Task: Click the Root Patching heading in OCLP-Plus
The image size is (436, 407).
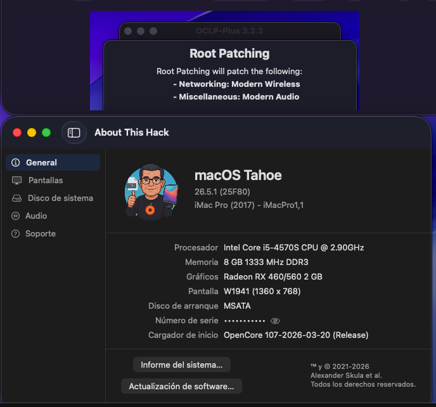Action: point(229,53)
